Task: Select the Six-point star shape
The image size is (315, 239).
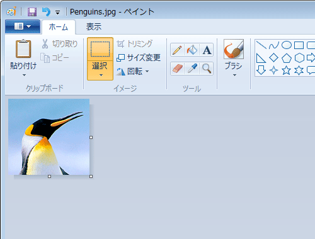Action: click(x=299, y=70)
